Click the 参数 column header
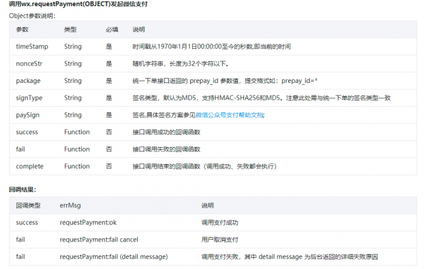424x269 pixels. click(x=22, y=29)
